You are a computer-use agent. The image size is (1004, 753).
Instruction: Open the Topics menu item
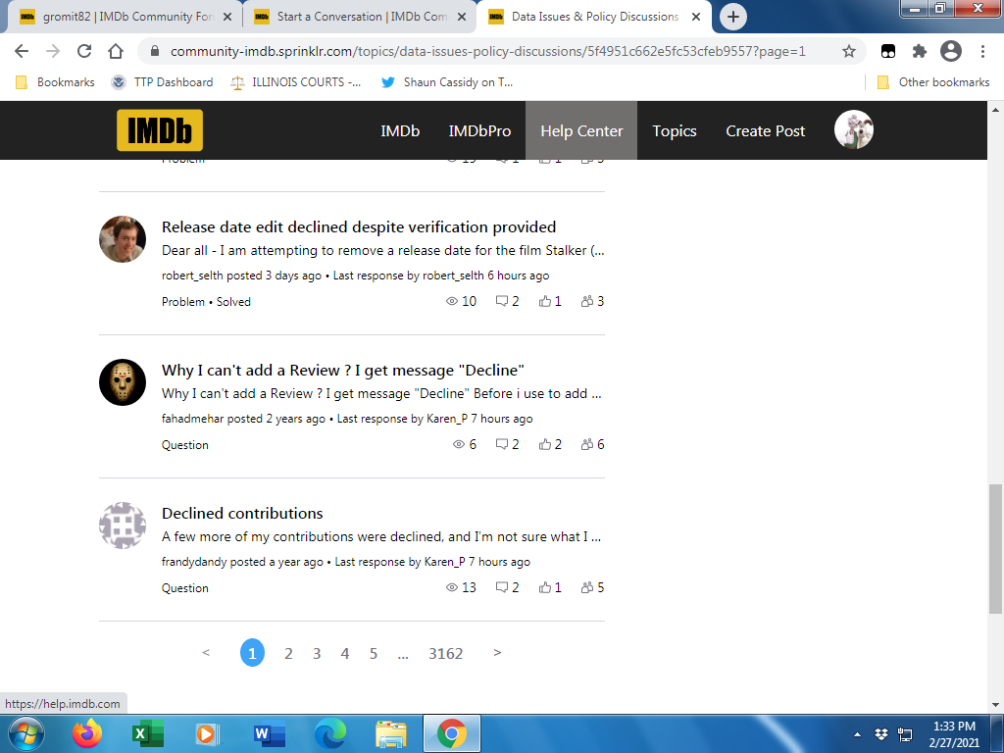(x=675, y=130)
